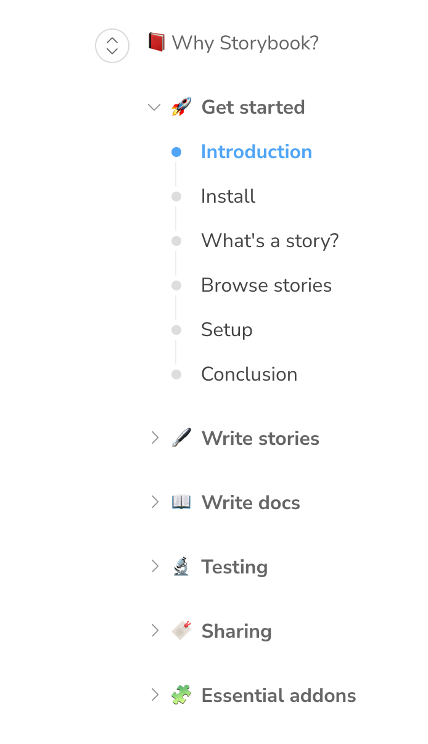Click the microscope icon next to Testing
Viewport: 428px width, 744px height.
pos(182,566)
